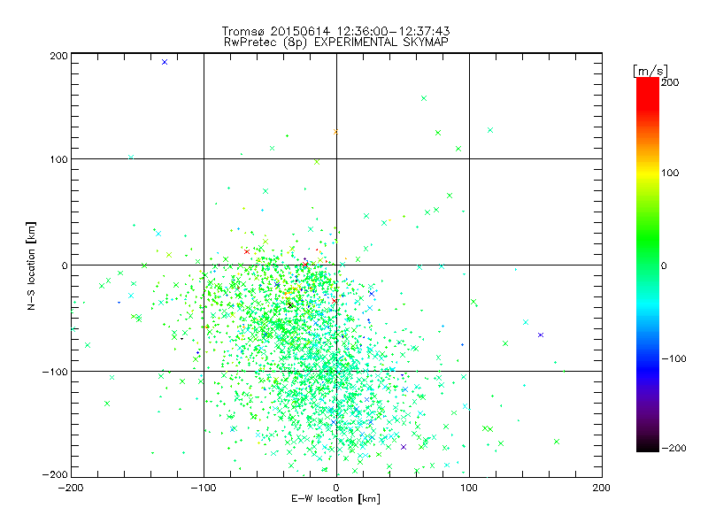Select the black X marker in the dense cluster
The height and width of the screenshot is (531, 708).
(x=290, y=305)
